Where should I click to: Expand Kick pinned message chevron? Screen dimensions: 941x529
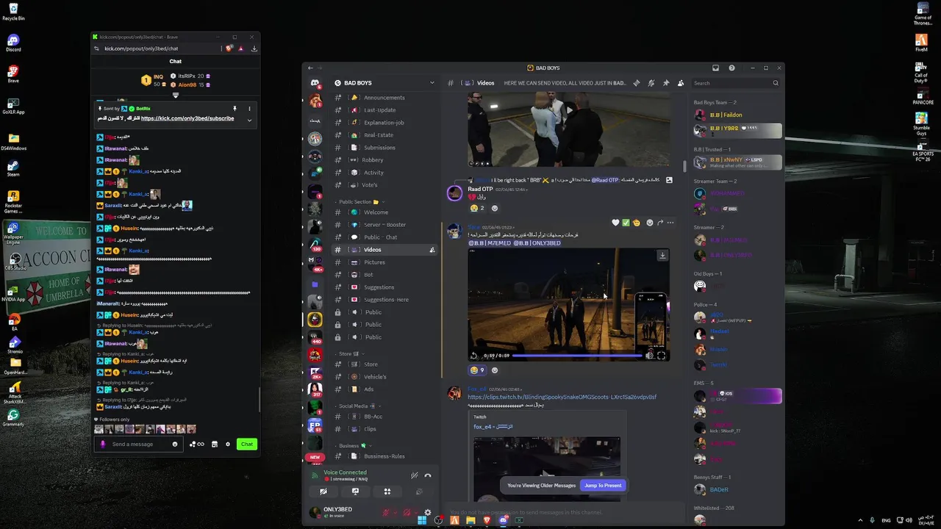249,120
